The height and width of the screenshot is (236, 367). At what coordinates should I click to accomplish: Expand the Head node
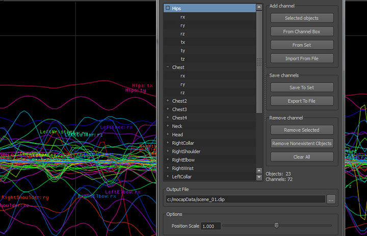pos(168,135)
